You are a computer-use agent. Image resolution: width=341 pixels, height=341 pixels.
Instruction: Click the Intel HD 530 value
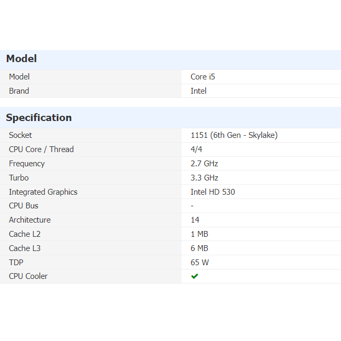tap(213, 192)
